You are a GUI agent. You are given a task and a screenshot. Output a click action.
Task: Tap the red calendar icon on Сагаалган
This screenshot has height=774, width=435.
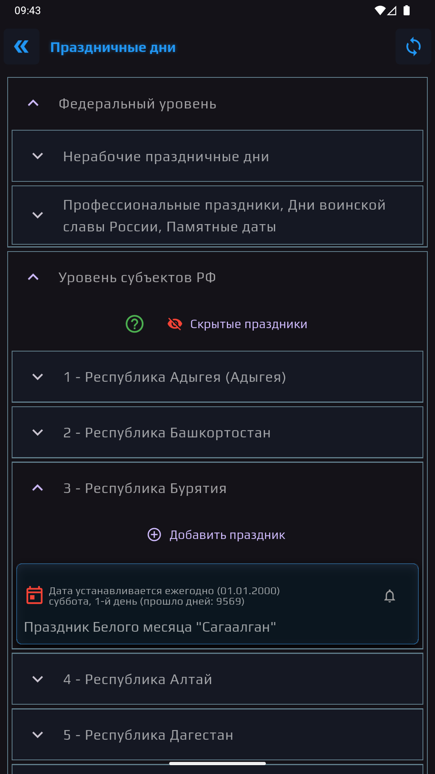(35, 595)
